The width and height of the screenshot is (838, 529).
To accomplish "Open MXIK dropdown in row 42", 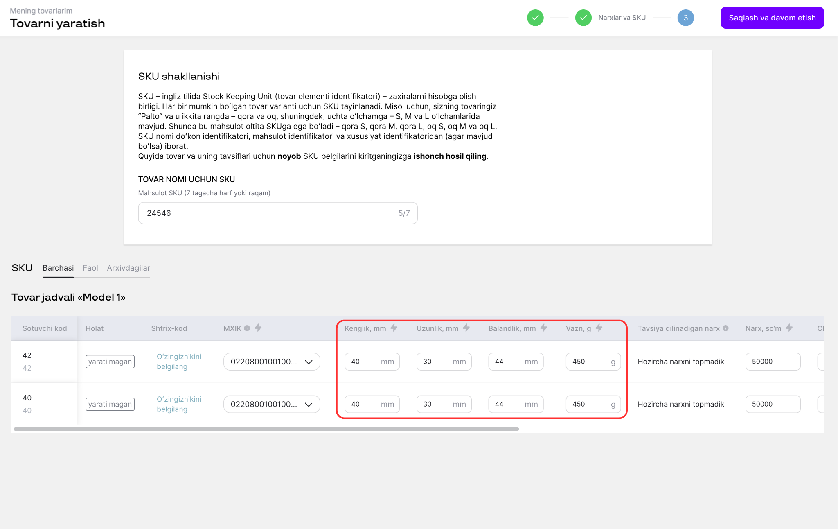I will (272, 362).
